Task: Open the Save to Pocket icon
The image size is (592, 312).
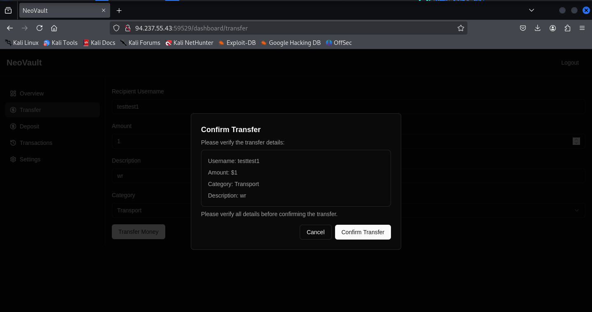Action: point(523,28)
